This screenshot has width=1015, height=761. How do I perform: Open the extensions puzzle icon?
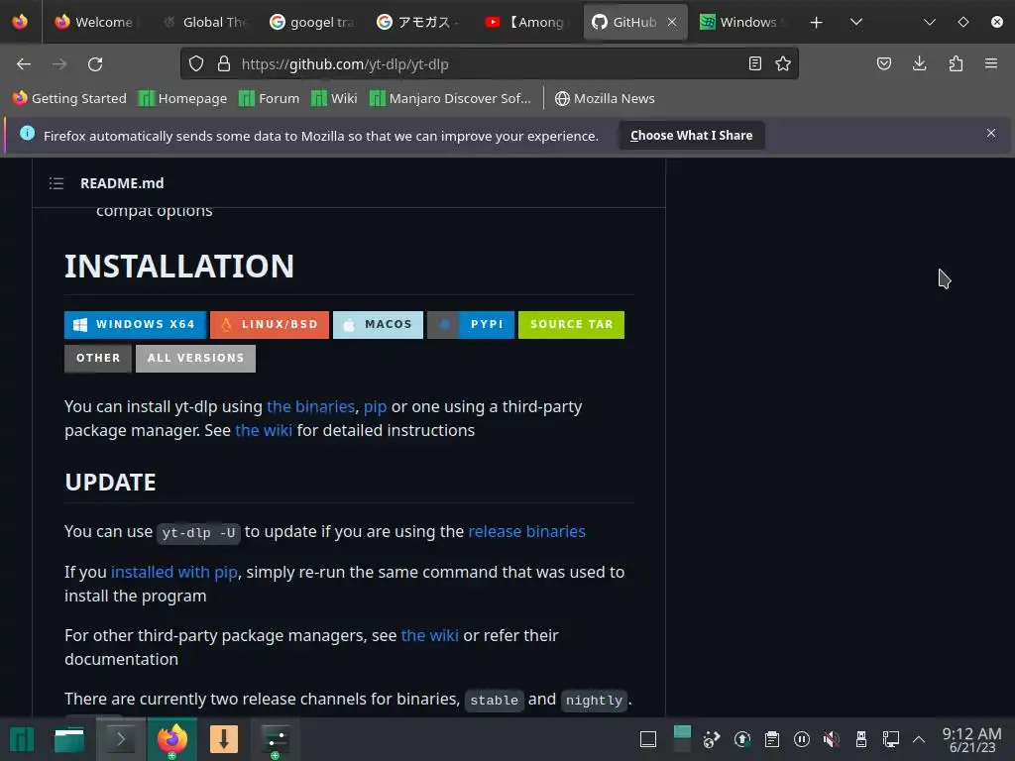coord(956,63)
